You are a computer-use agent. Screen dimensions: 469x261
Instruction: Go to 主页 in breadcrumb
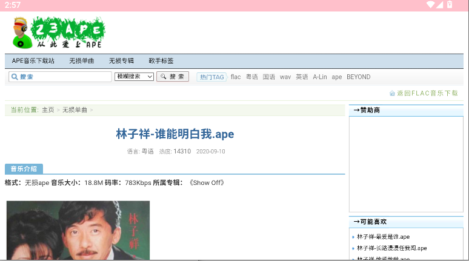(48, 110)
